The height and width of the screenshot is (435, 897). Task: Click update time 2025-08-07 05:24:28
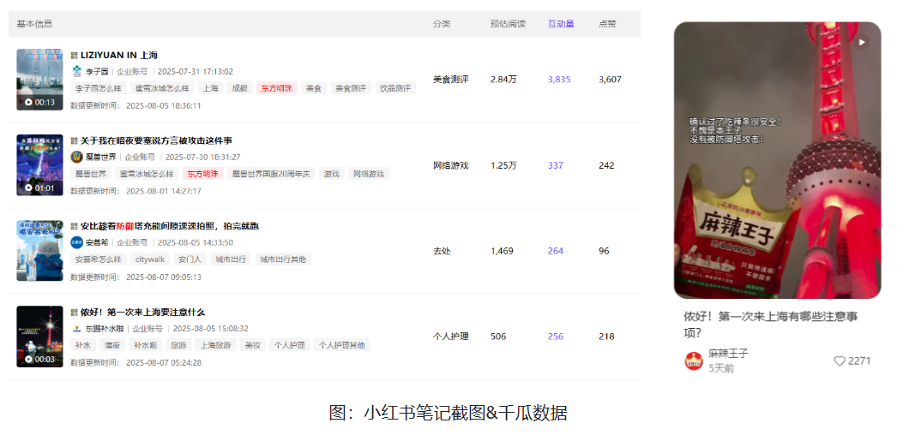(164, 362)
